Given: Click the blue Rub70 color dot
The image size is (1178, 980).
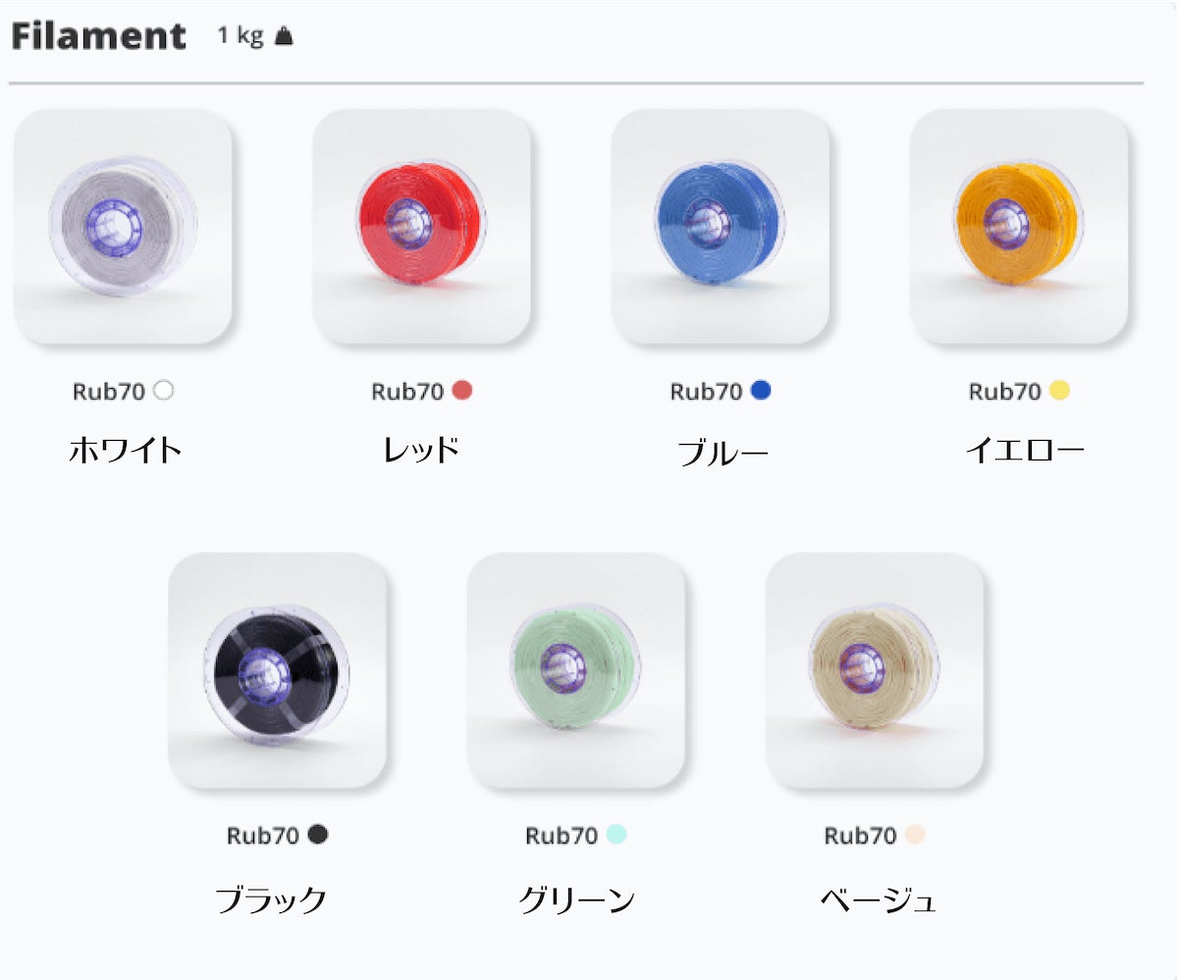Looking at the screenshot, I should 761,391.
